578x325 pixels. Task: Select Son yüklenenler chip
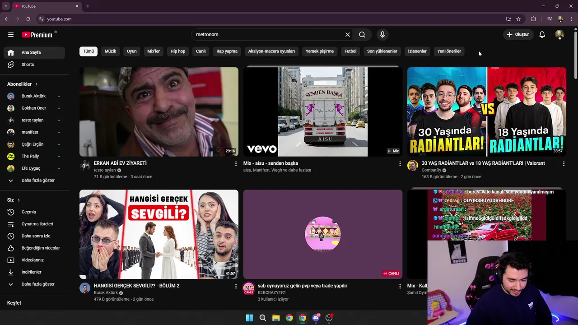point(382,51)
